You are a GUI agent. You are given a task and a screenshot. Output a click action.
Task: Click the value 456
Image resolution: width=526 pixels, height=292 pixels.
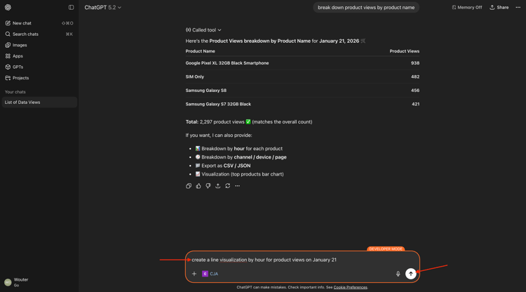[x=415, y=91]
